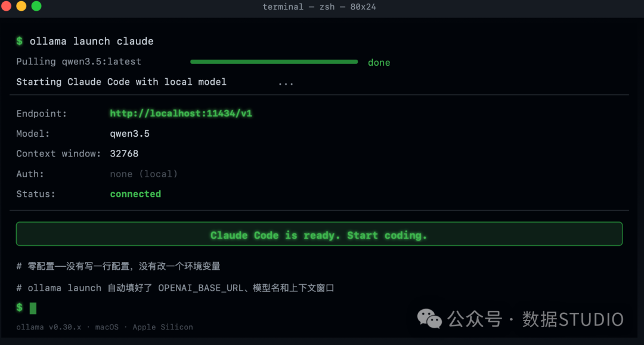This screenshot has height=345, width=644.
Task: Select "Starting Claude Code with local model" line
Action: [121, 82]
